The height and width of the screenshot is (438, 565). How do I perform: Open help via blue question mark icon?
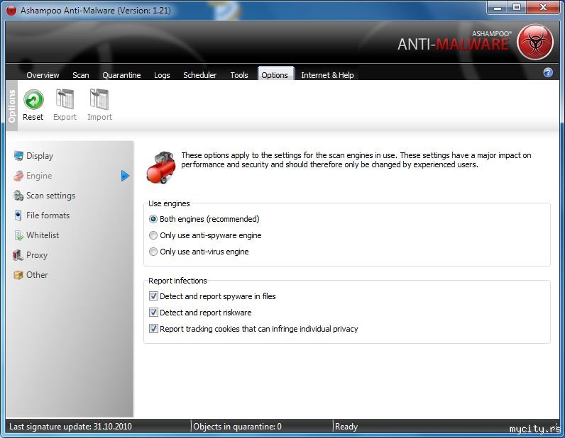548,73
